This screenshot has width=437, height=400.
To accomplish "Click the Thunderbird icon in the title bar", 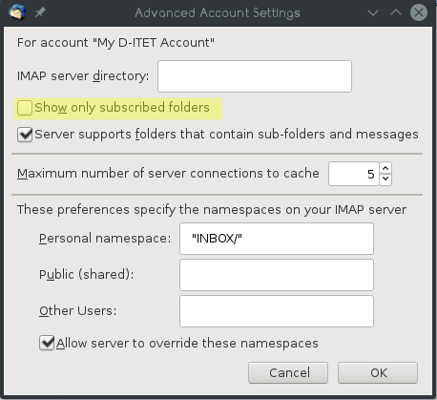I will (17, 12).
